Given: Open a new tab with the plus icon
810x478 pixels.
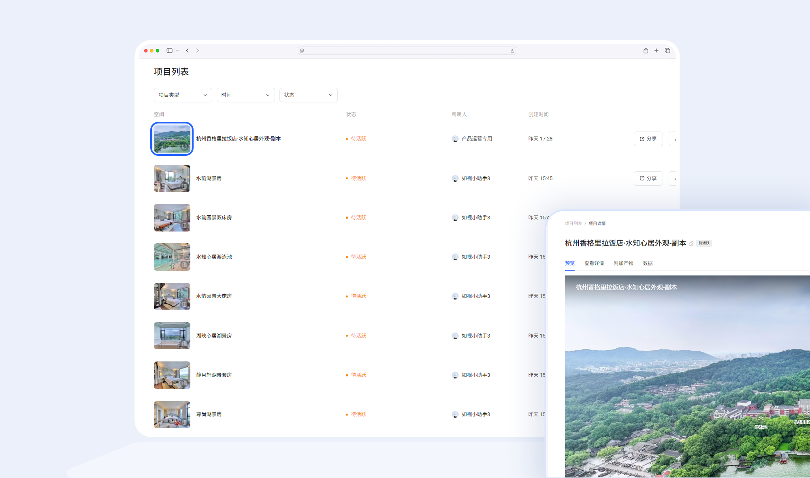Looking at the screenshot, I should [657, 50].
